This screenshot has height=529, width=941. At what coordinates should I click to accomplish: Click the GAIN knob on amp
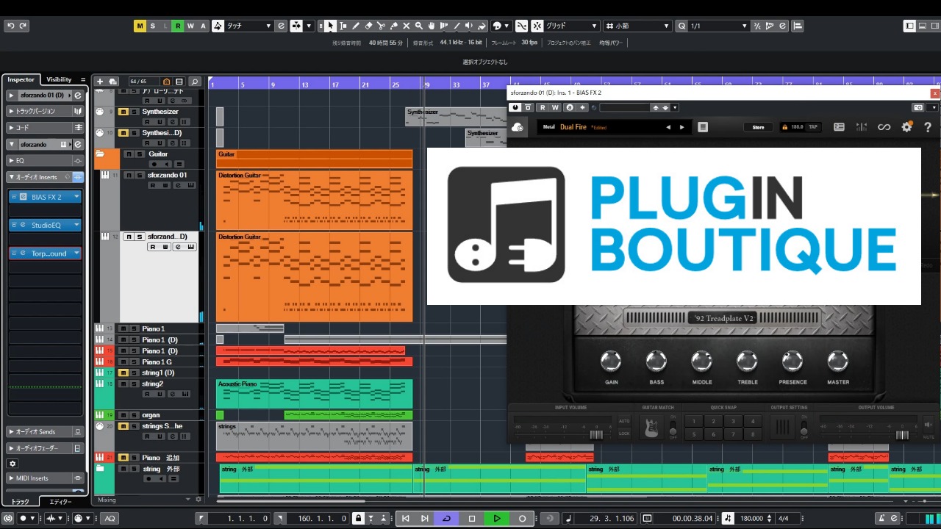611,361
